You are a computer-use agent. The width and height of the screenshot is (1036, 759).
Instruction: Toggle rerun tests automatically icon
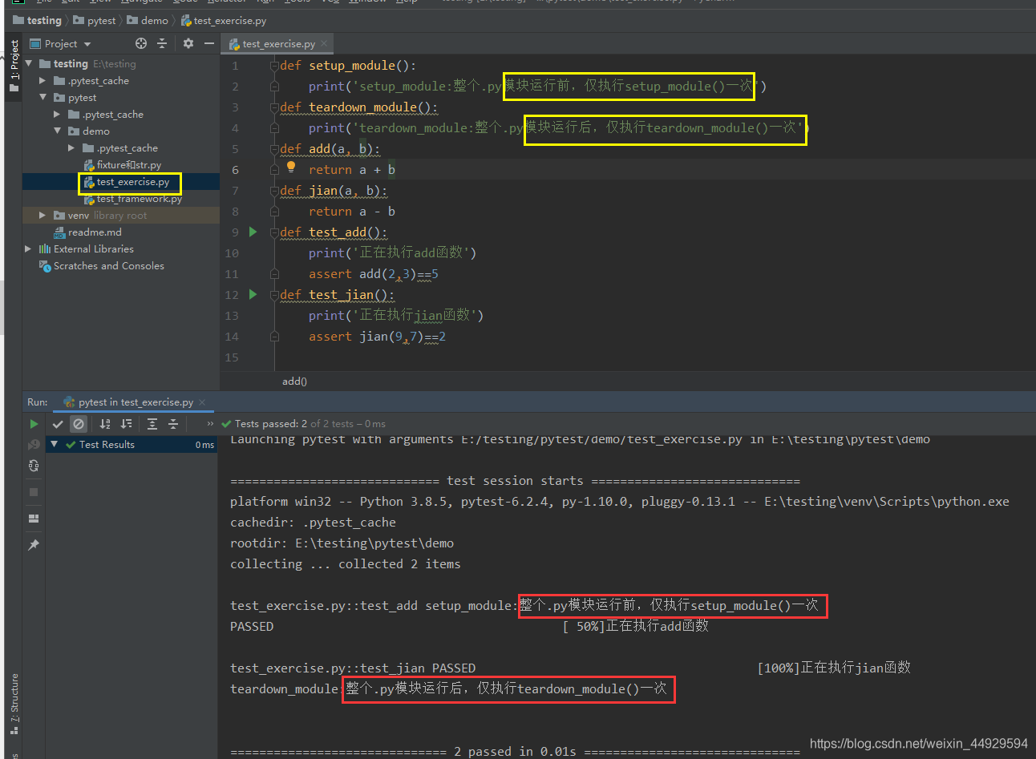(x=34, y=466)
